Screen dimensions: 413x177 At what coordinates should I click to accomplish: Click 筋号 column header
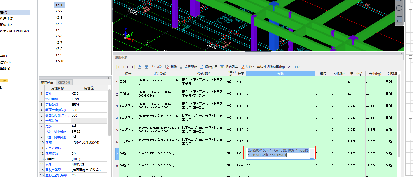point(128,74)
